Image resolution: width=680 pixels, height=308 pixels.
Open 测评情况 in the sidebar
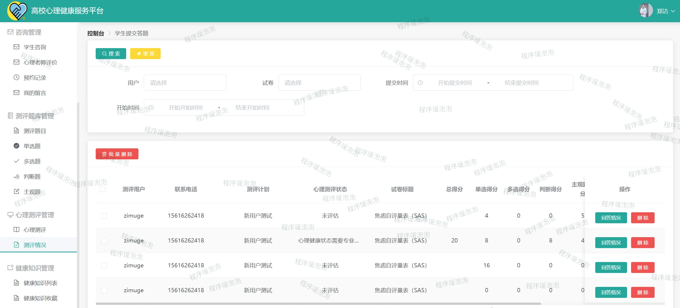[x=35, y=245]
